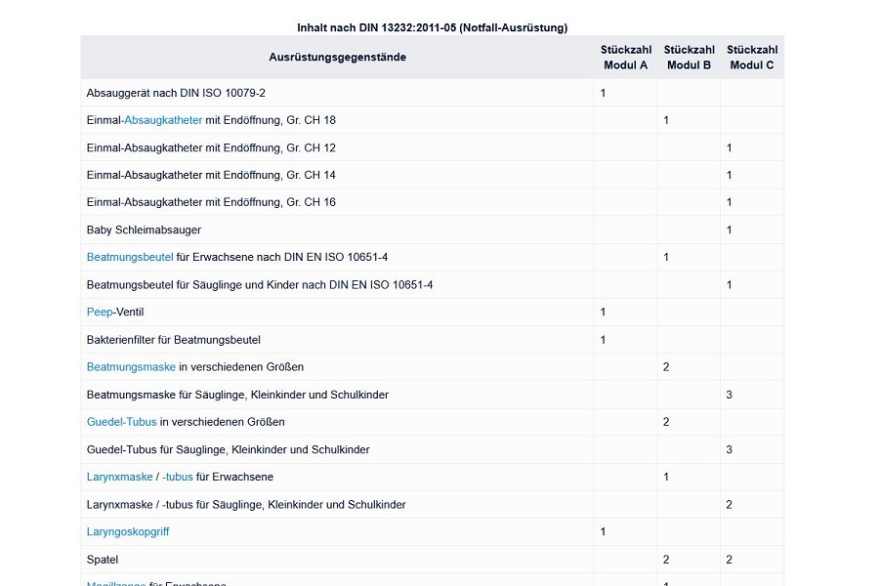
Task: Select the Stückzahl Modul A header
Action: pyautogui.click(x=625, y=57)
